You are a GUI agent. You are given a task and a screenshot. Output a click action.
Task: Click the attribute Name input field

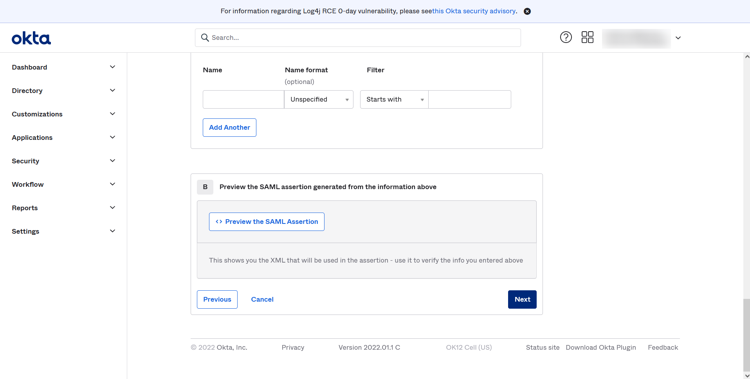click(x=243, y=99)
